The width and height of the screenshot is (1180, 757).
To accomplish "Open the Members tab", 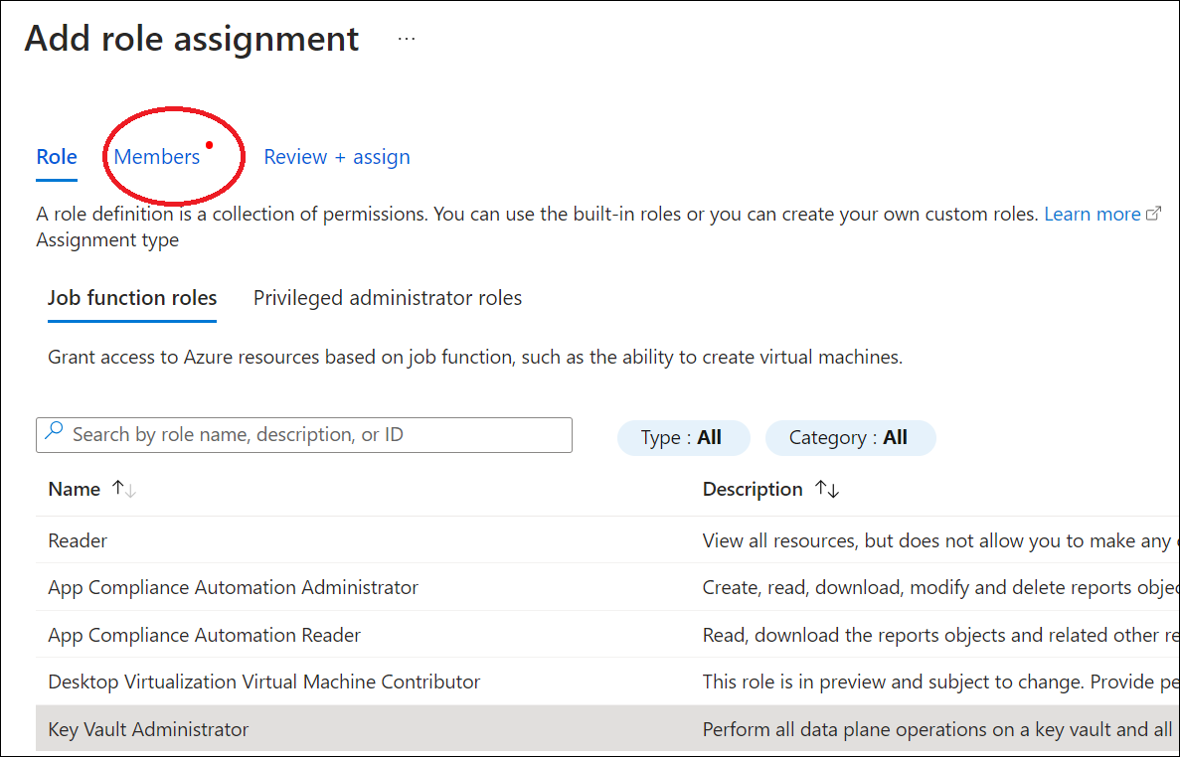I will pos(157,157).
